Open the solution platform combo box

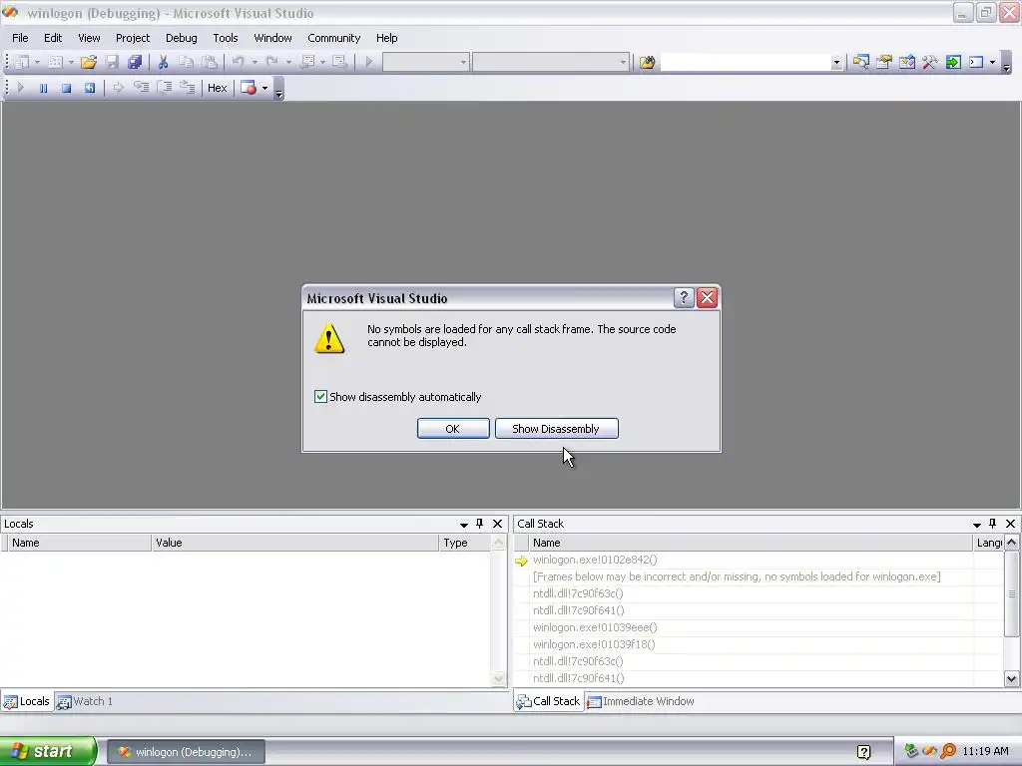click(x=551, y=62)
